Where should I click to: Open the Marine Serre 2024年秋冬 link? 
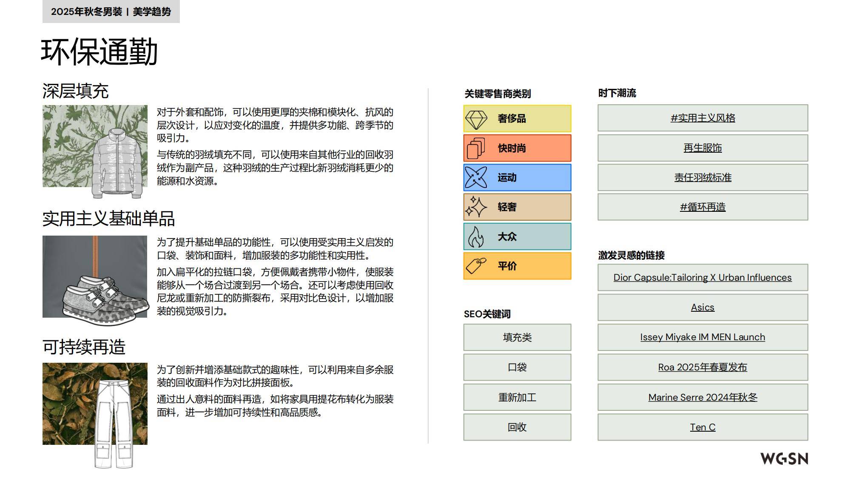(702, 397)
